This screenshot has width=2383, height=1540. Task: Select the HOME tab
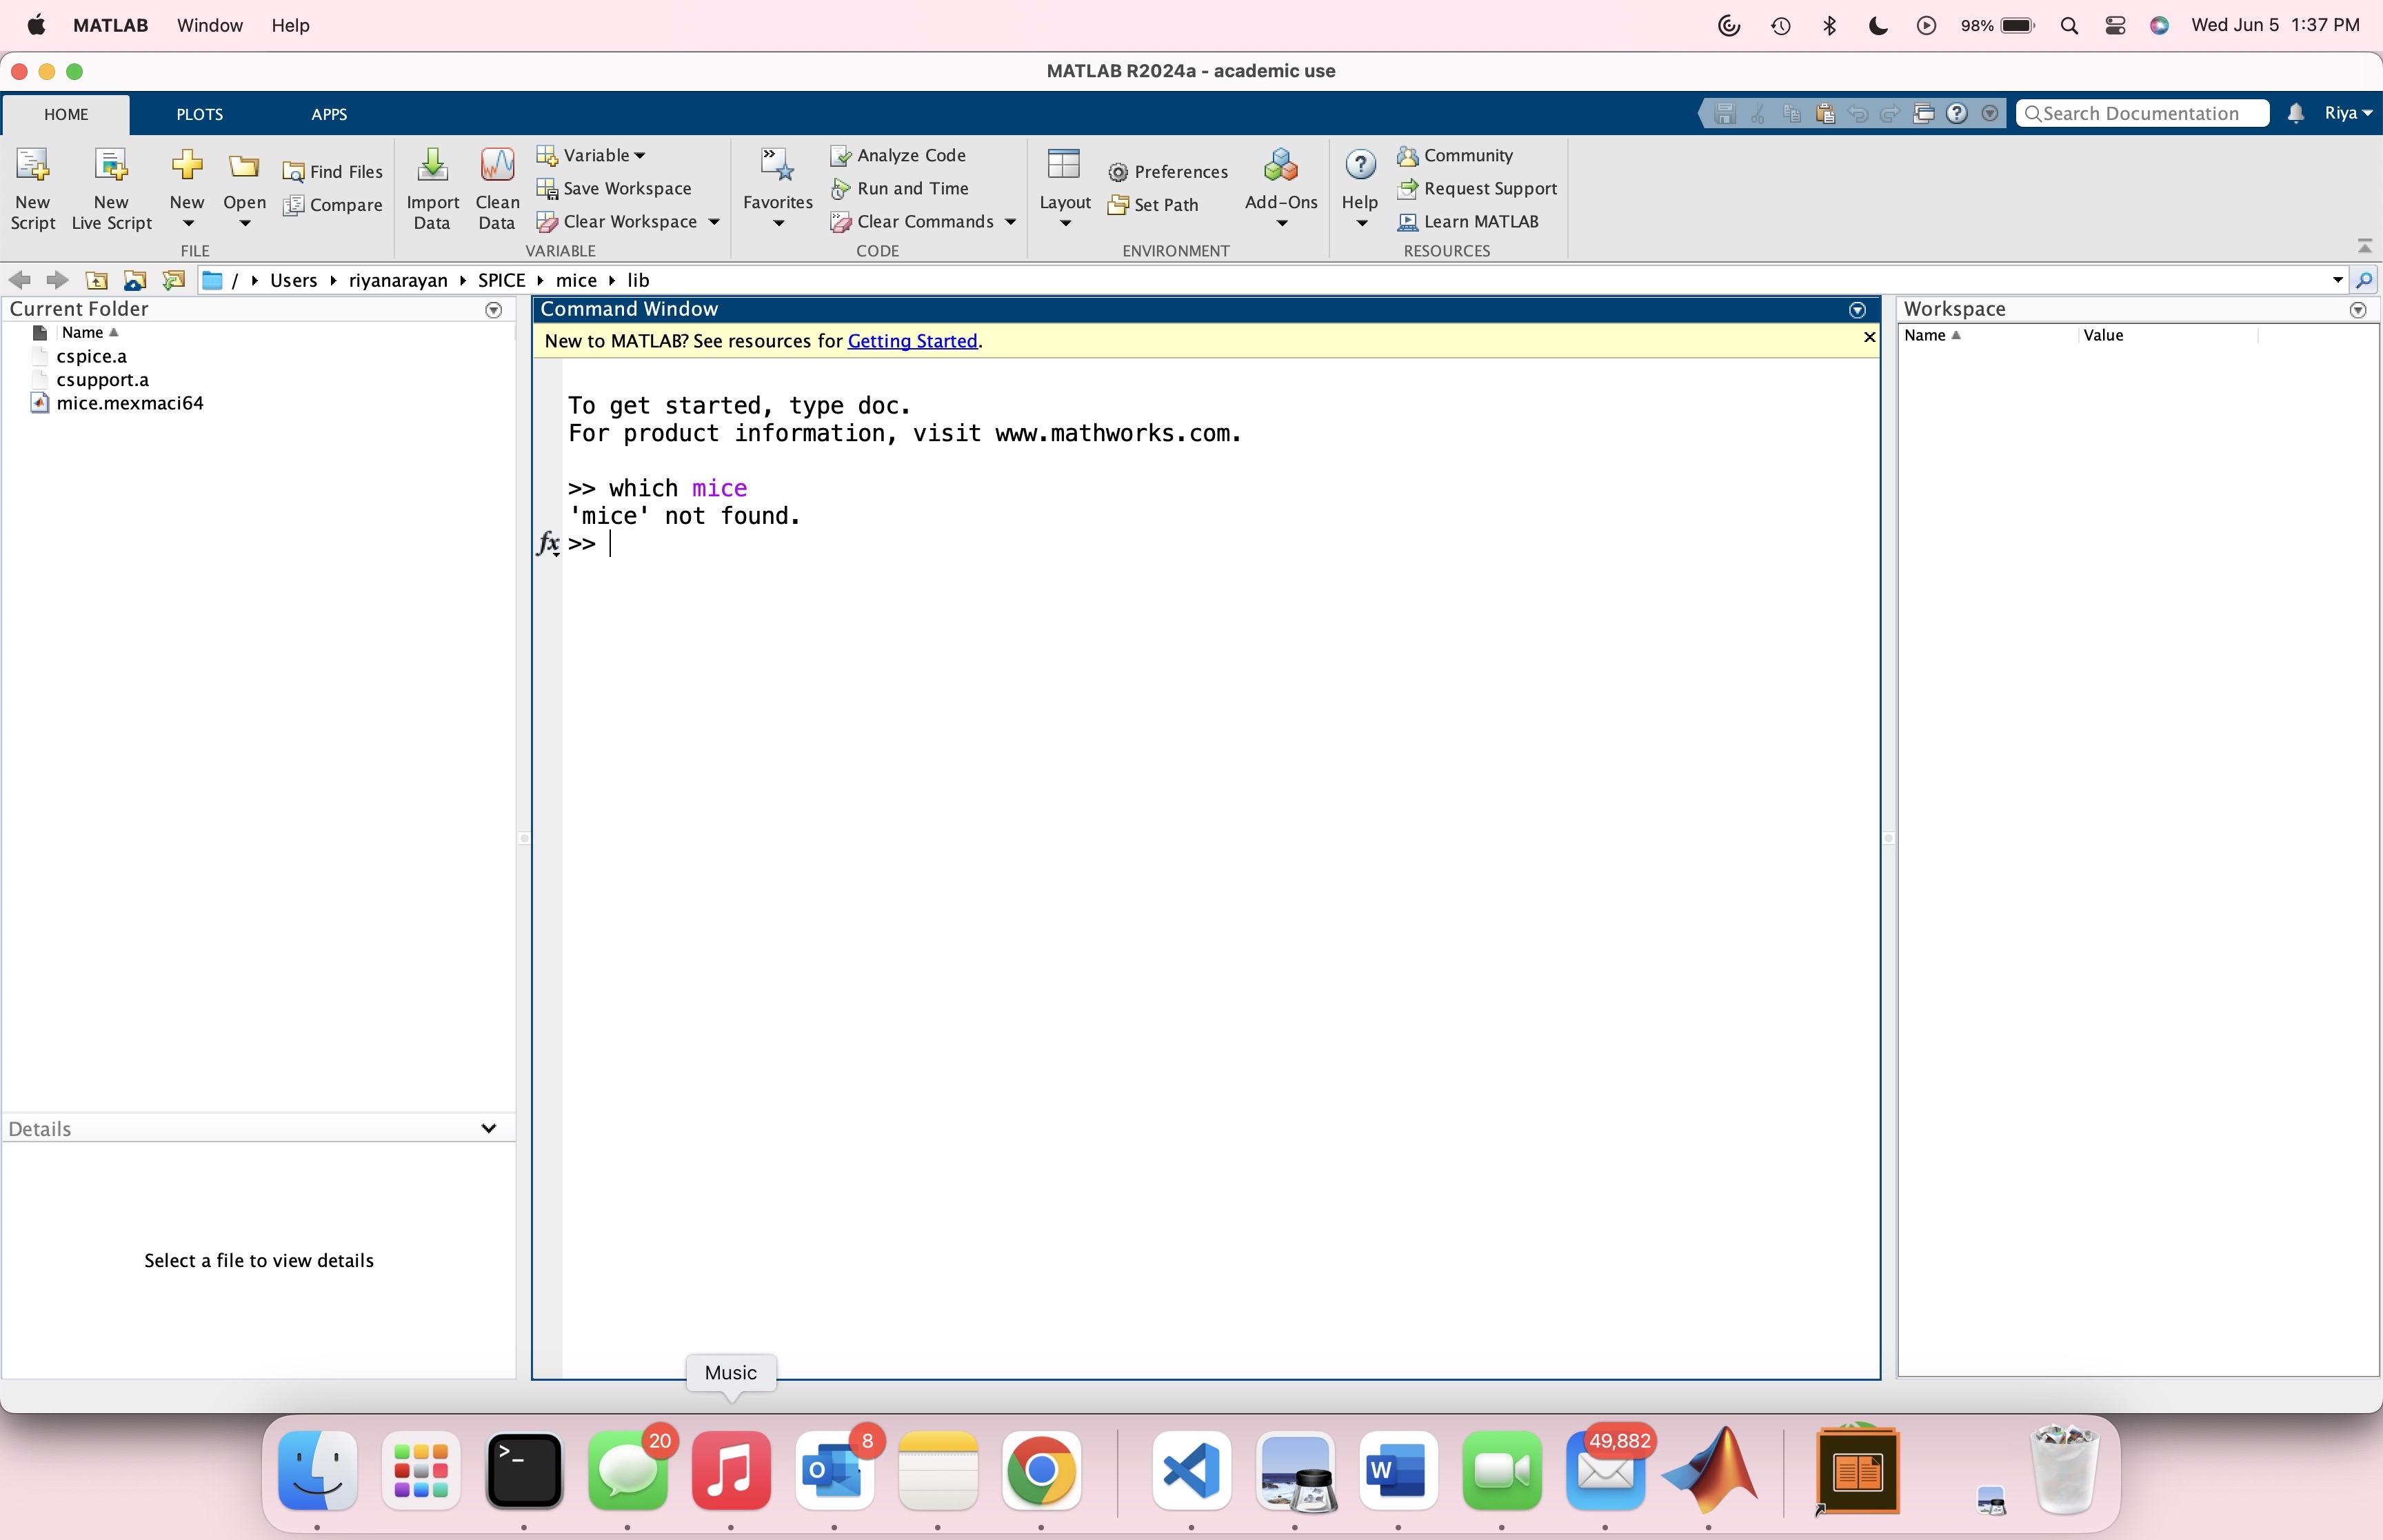click(66, 114)
